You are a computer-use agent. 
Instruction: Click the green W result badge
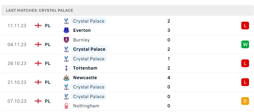pyautogui.click(x=245, y=45)
